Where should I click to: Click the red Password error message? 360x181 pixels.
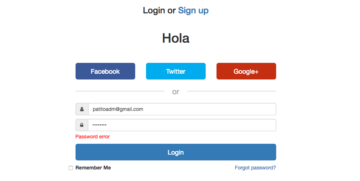(x=93, y=137)
